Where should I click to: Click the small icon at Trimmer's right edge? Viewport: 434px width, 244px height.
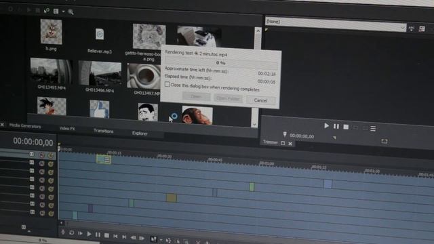(384, 142)
